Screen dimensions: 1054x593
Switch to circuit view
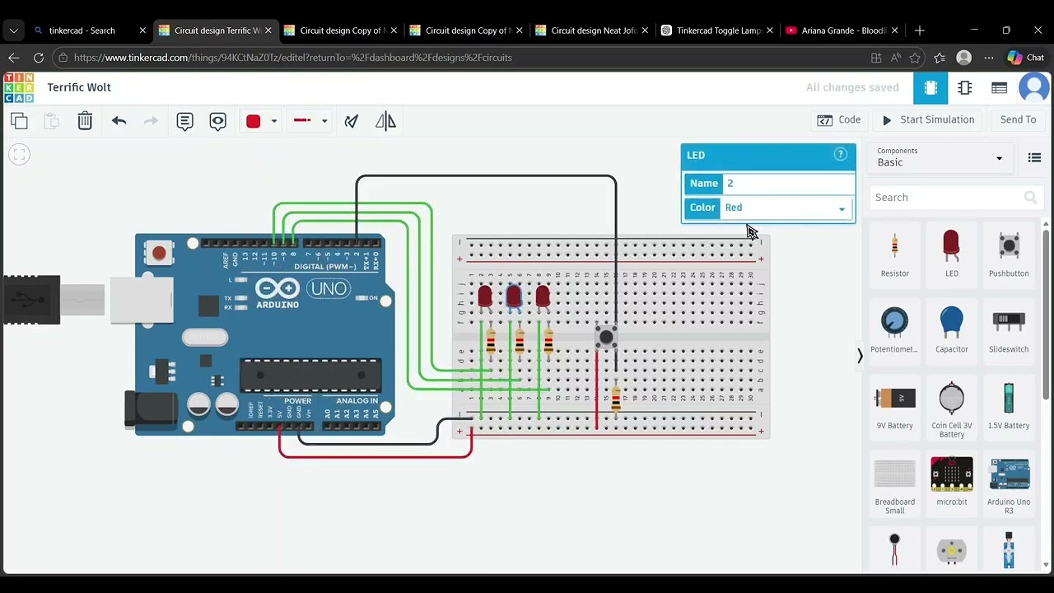coord(930,87)
